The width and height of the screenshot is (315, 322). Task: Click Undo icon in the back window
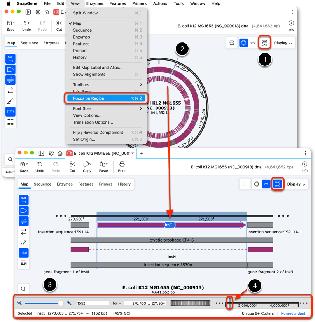pos(26,23)
